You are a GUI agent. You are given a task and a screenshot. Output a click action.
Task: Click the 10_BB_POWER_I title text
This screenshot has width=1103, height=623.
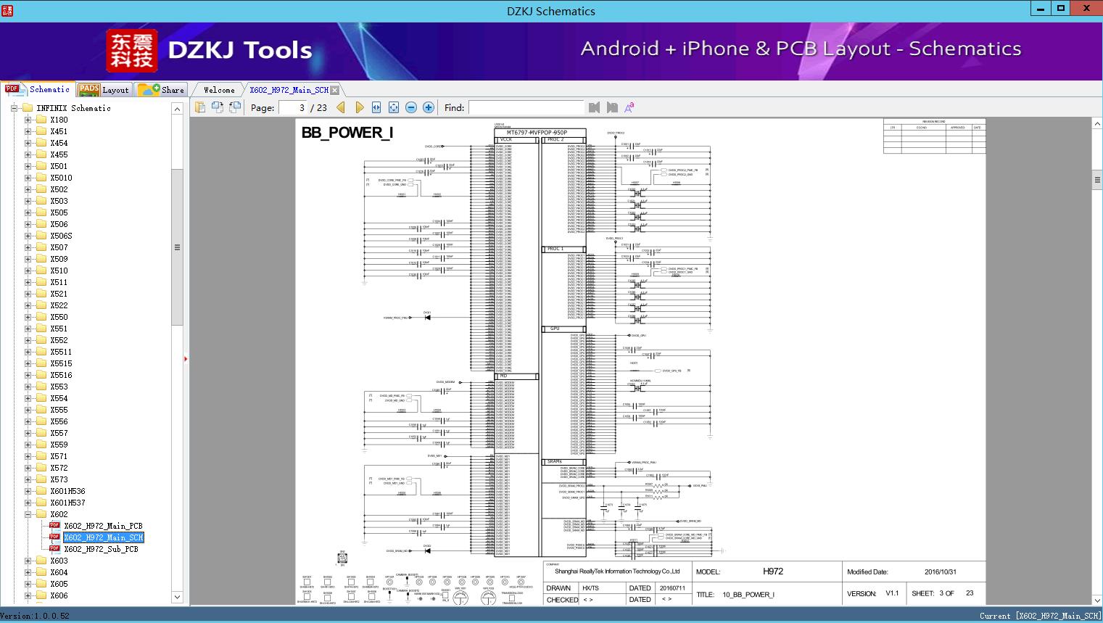[x=748, y=594]
